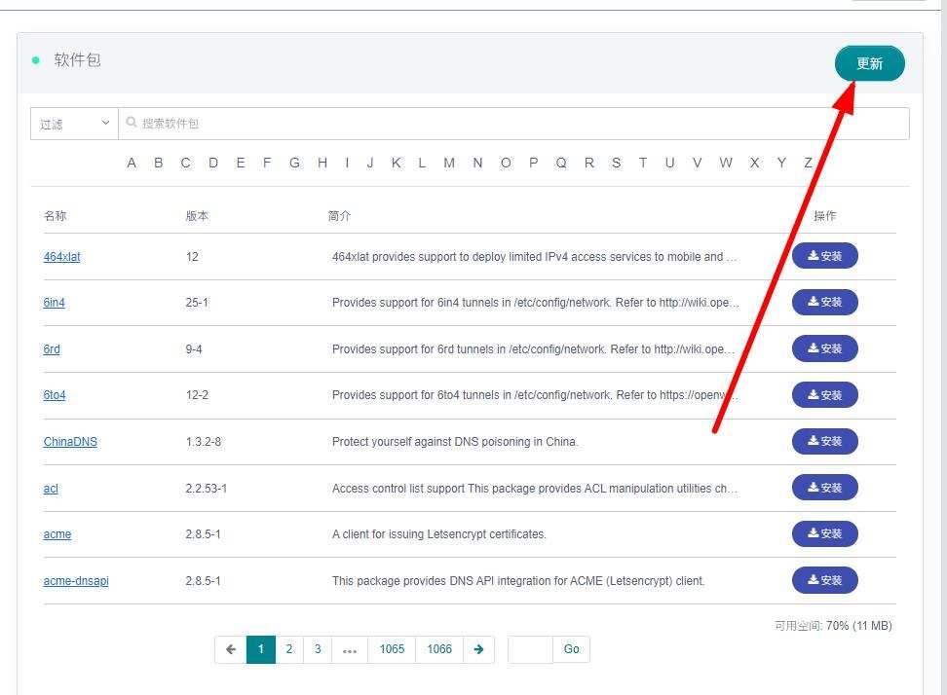Filter packages by letter L
The width and height of the screenshot is (947, 695).
pyautogui.click(x=422, y=163)
